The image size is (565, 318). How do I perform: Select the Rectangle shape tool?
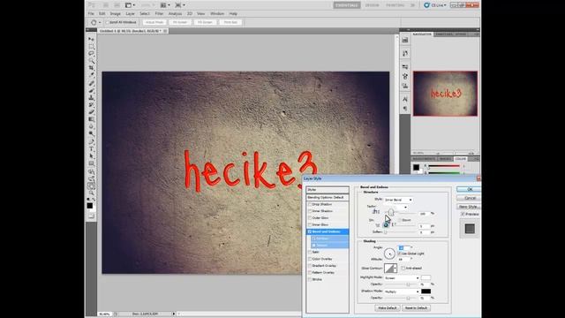pyautogui.click(x=91, y=163)
